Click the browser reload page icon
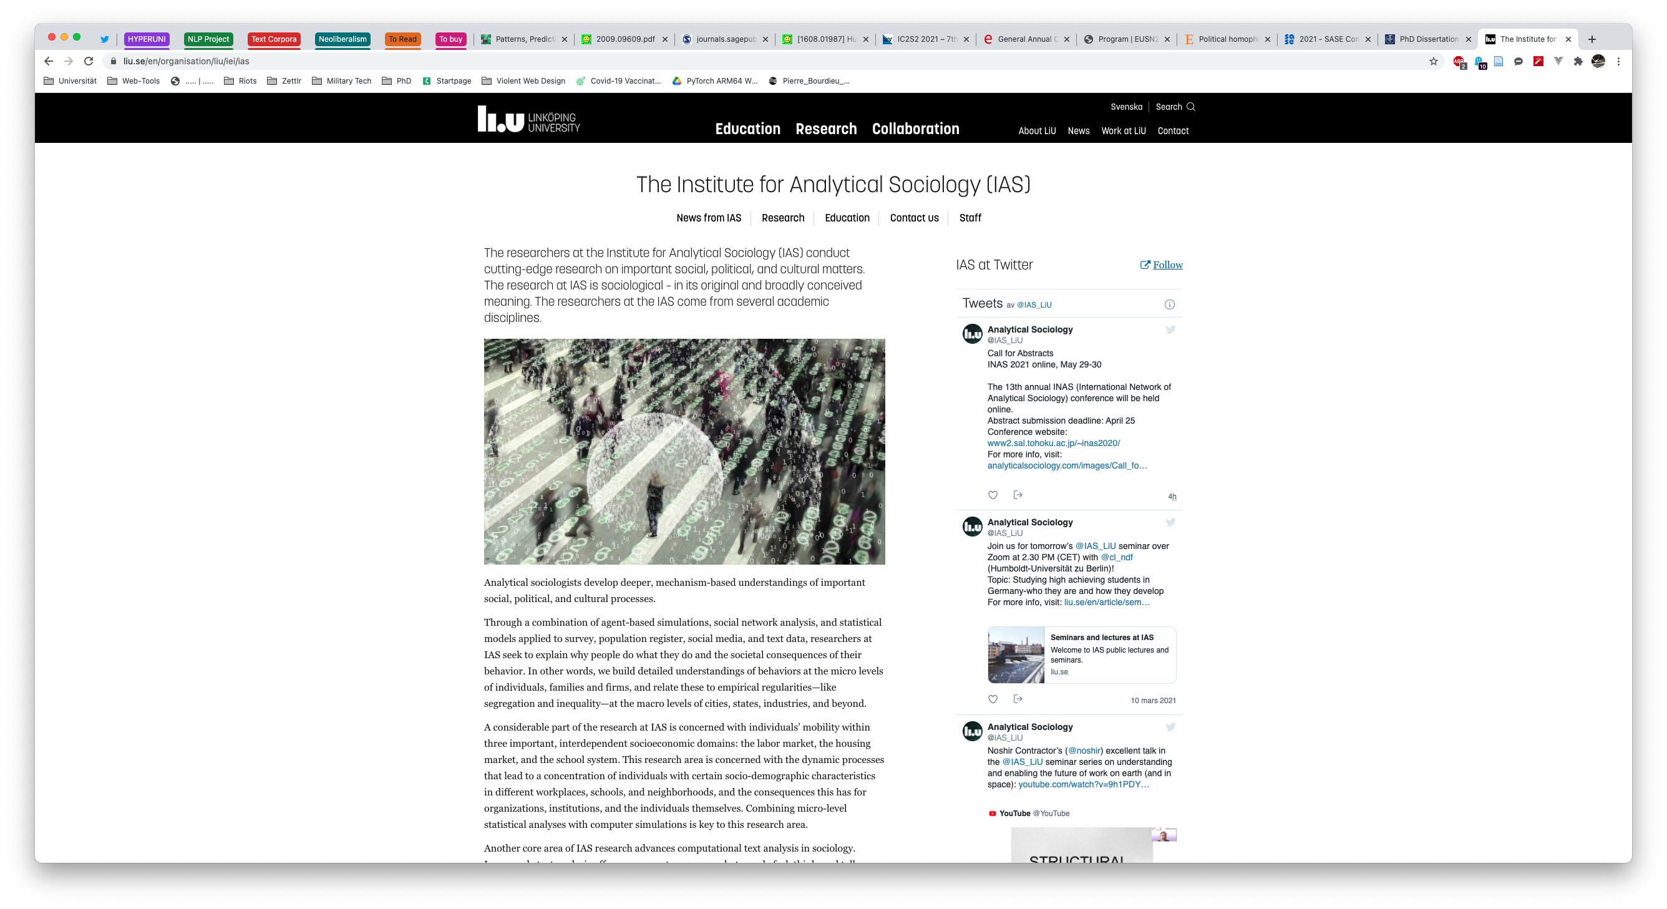Viewport: 1667px width, 909px height. click(x=89, y=61)
